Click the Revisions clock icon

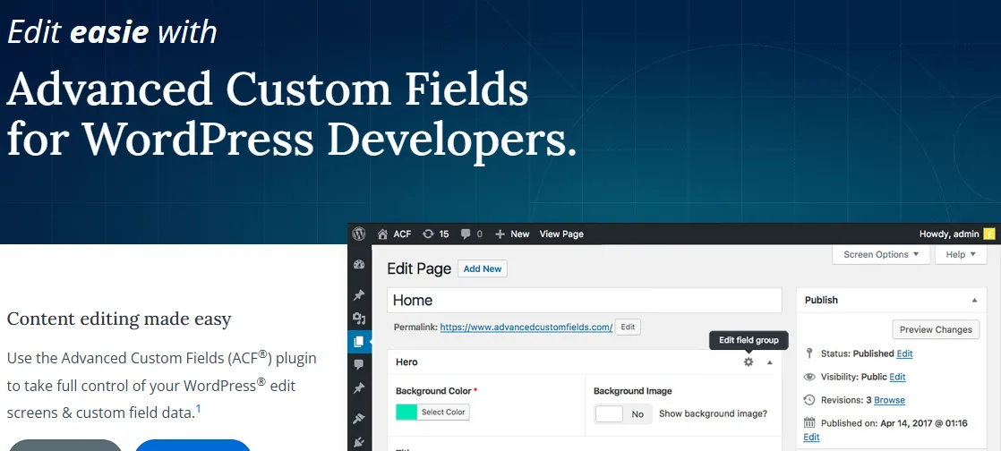(x=809, y=400)
